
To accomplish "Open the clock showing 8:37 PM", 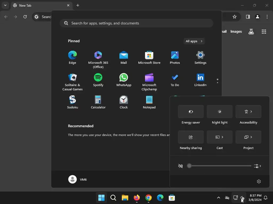I will (255, 198).
